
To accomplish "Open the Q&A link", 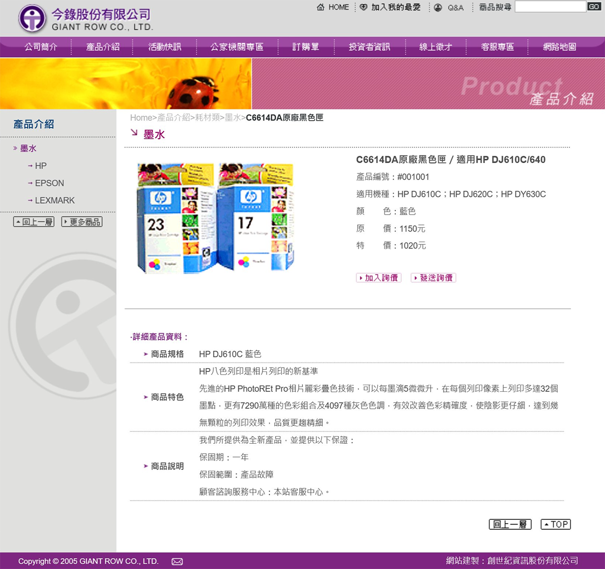I will point(456,8).
